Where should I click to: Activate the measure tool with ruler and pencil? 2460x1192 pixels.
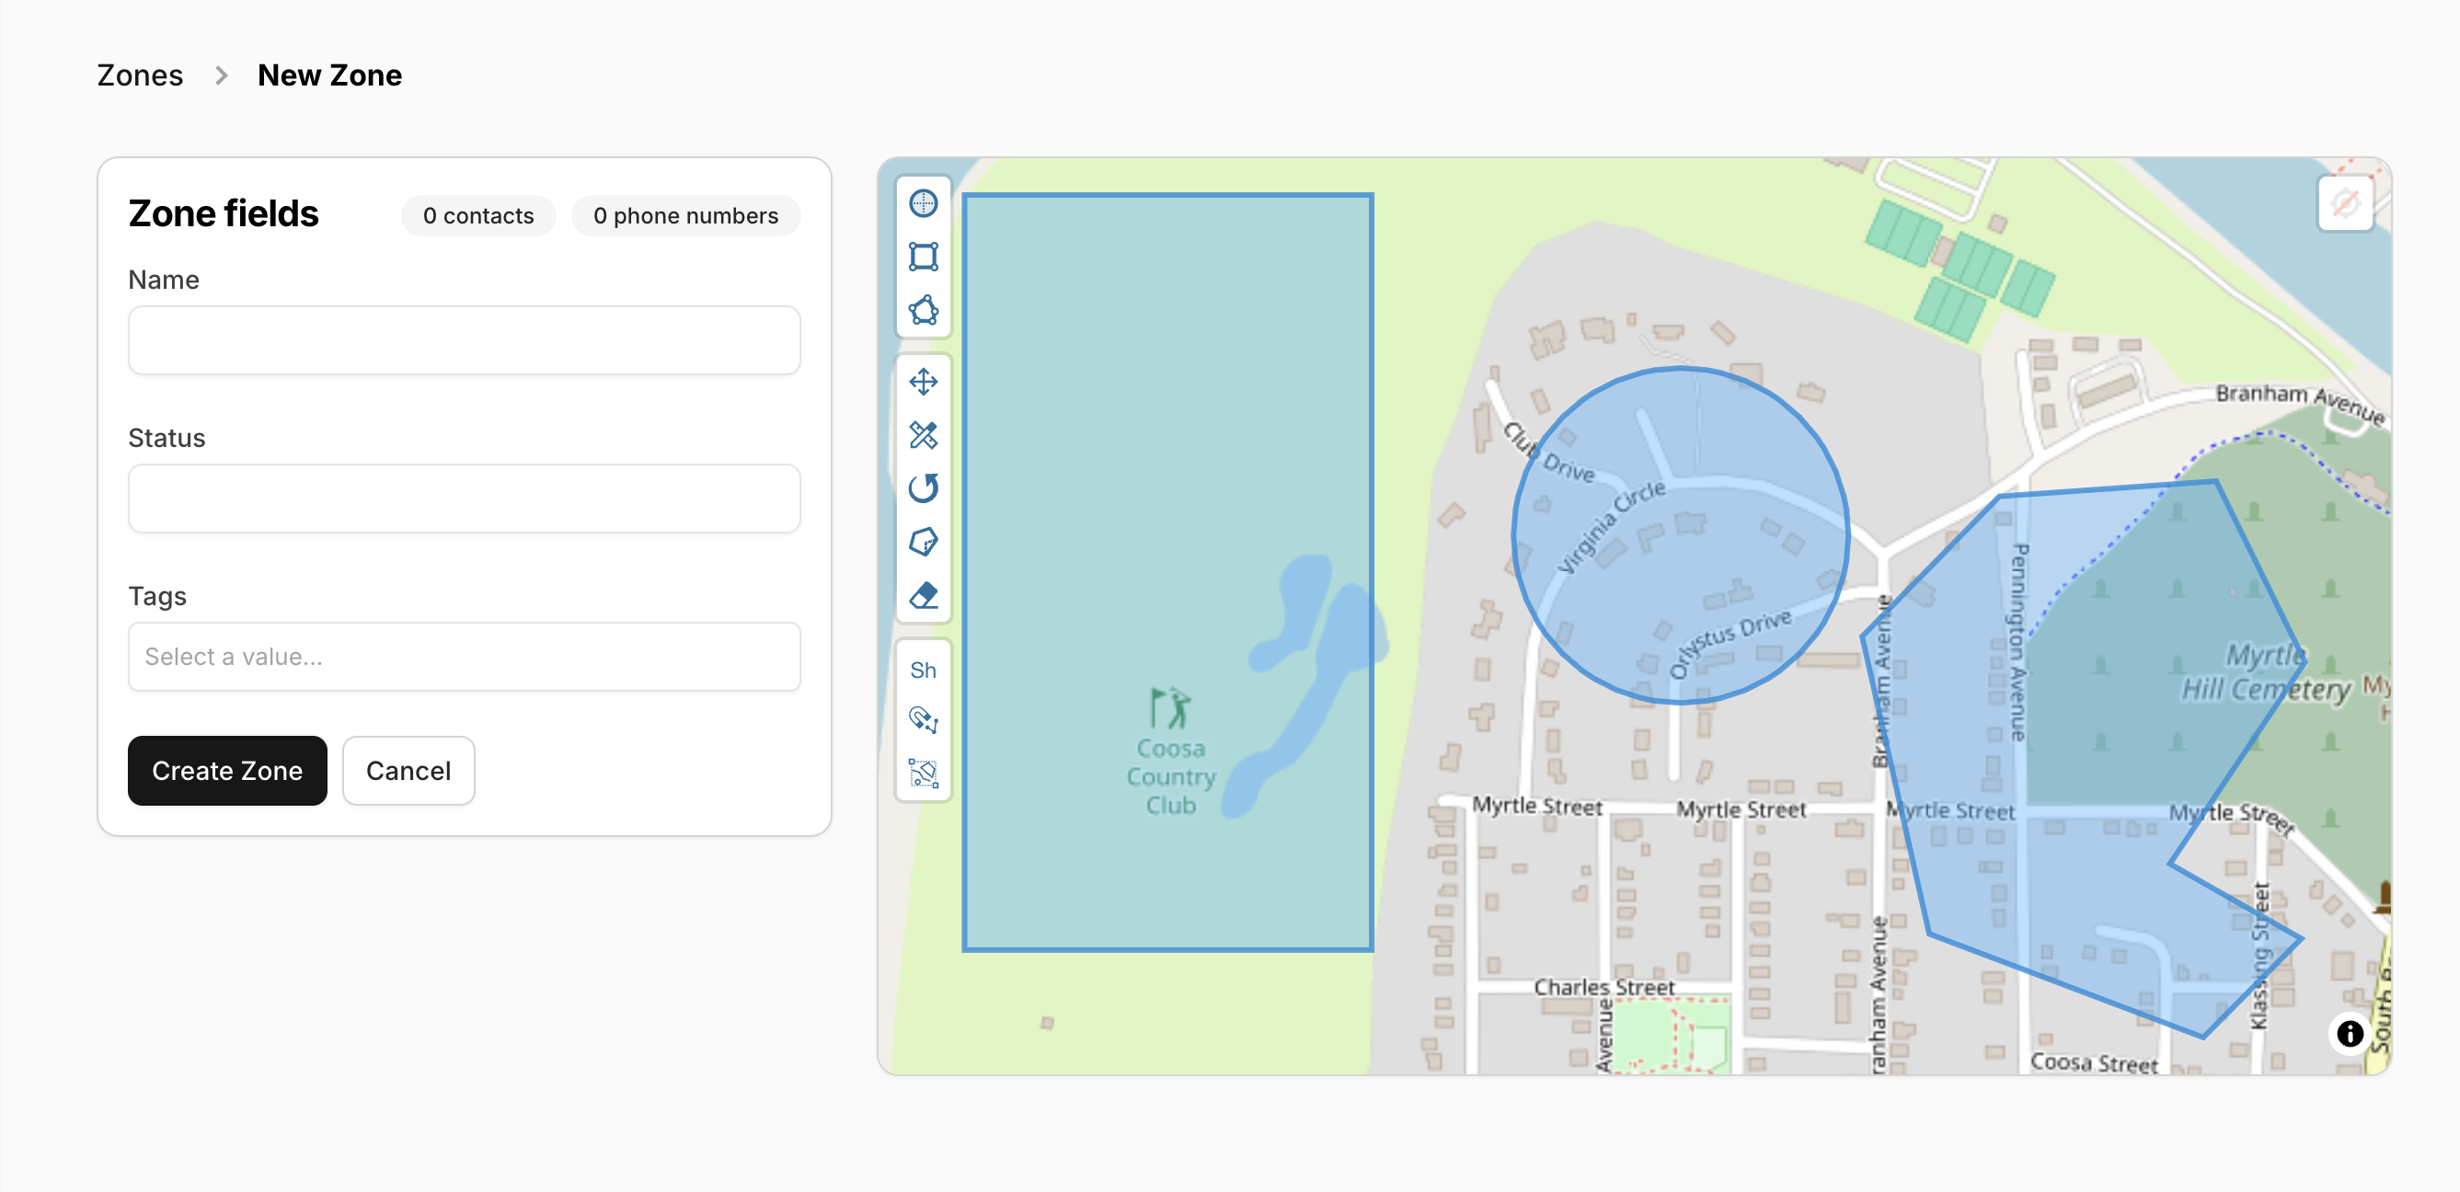pos(923,435)
